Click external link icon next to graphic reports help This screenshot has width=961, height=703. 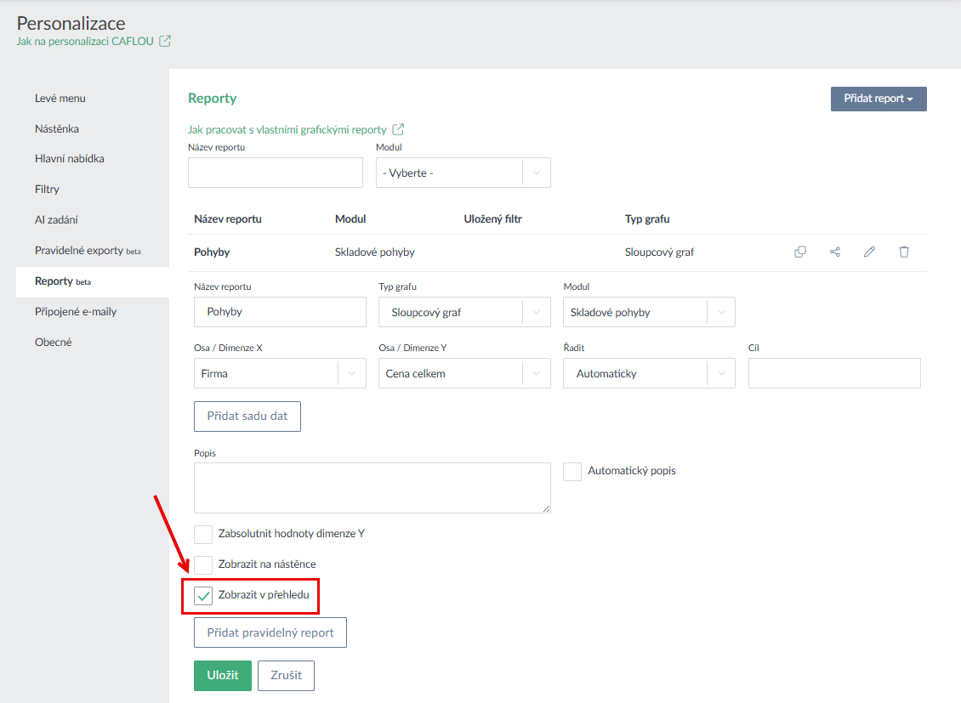click(x=397, y=130)
